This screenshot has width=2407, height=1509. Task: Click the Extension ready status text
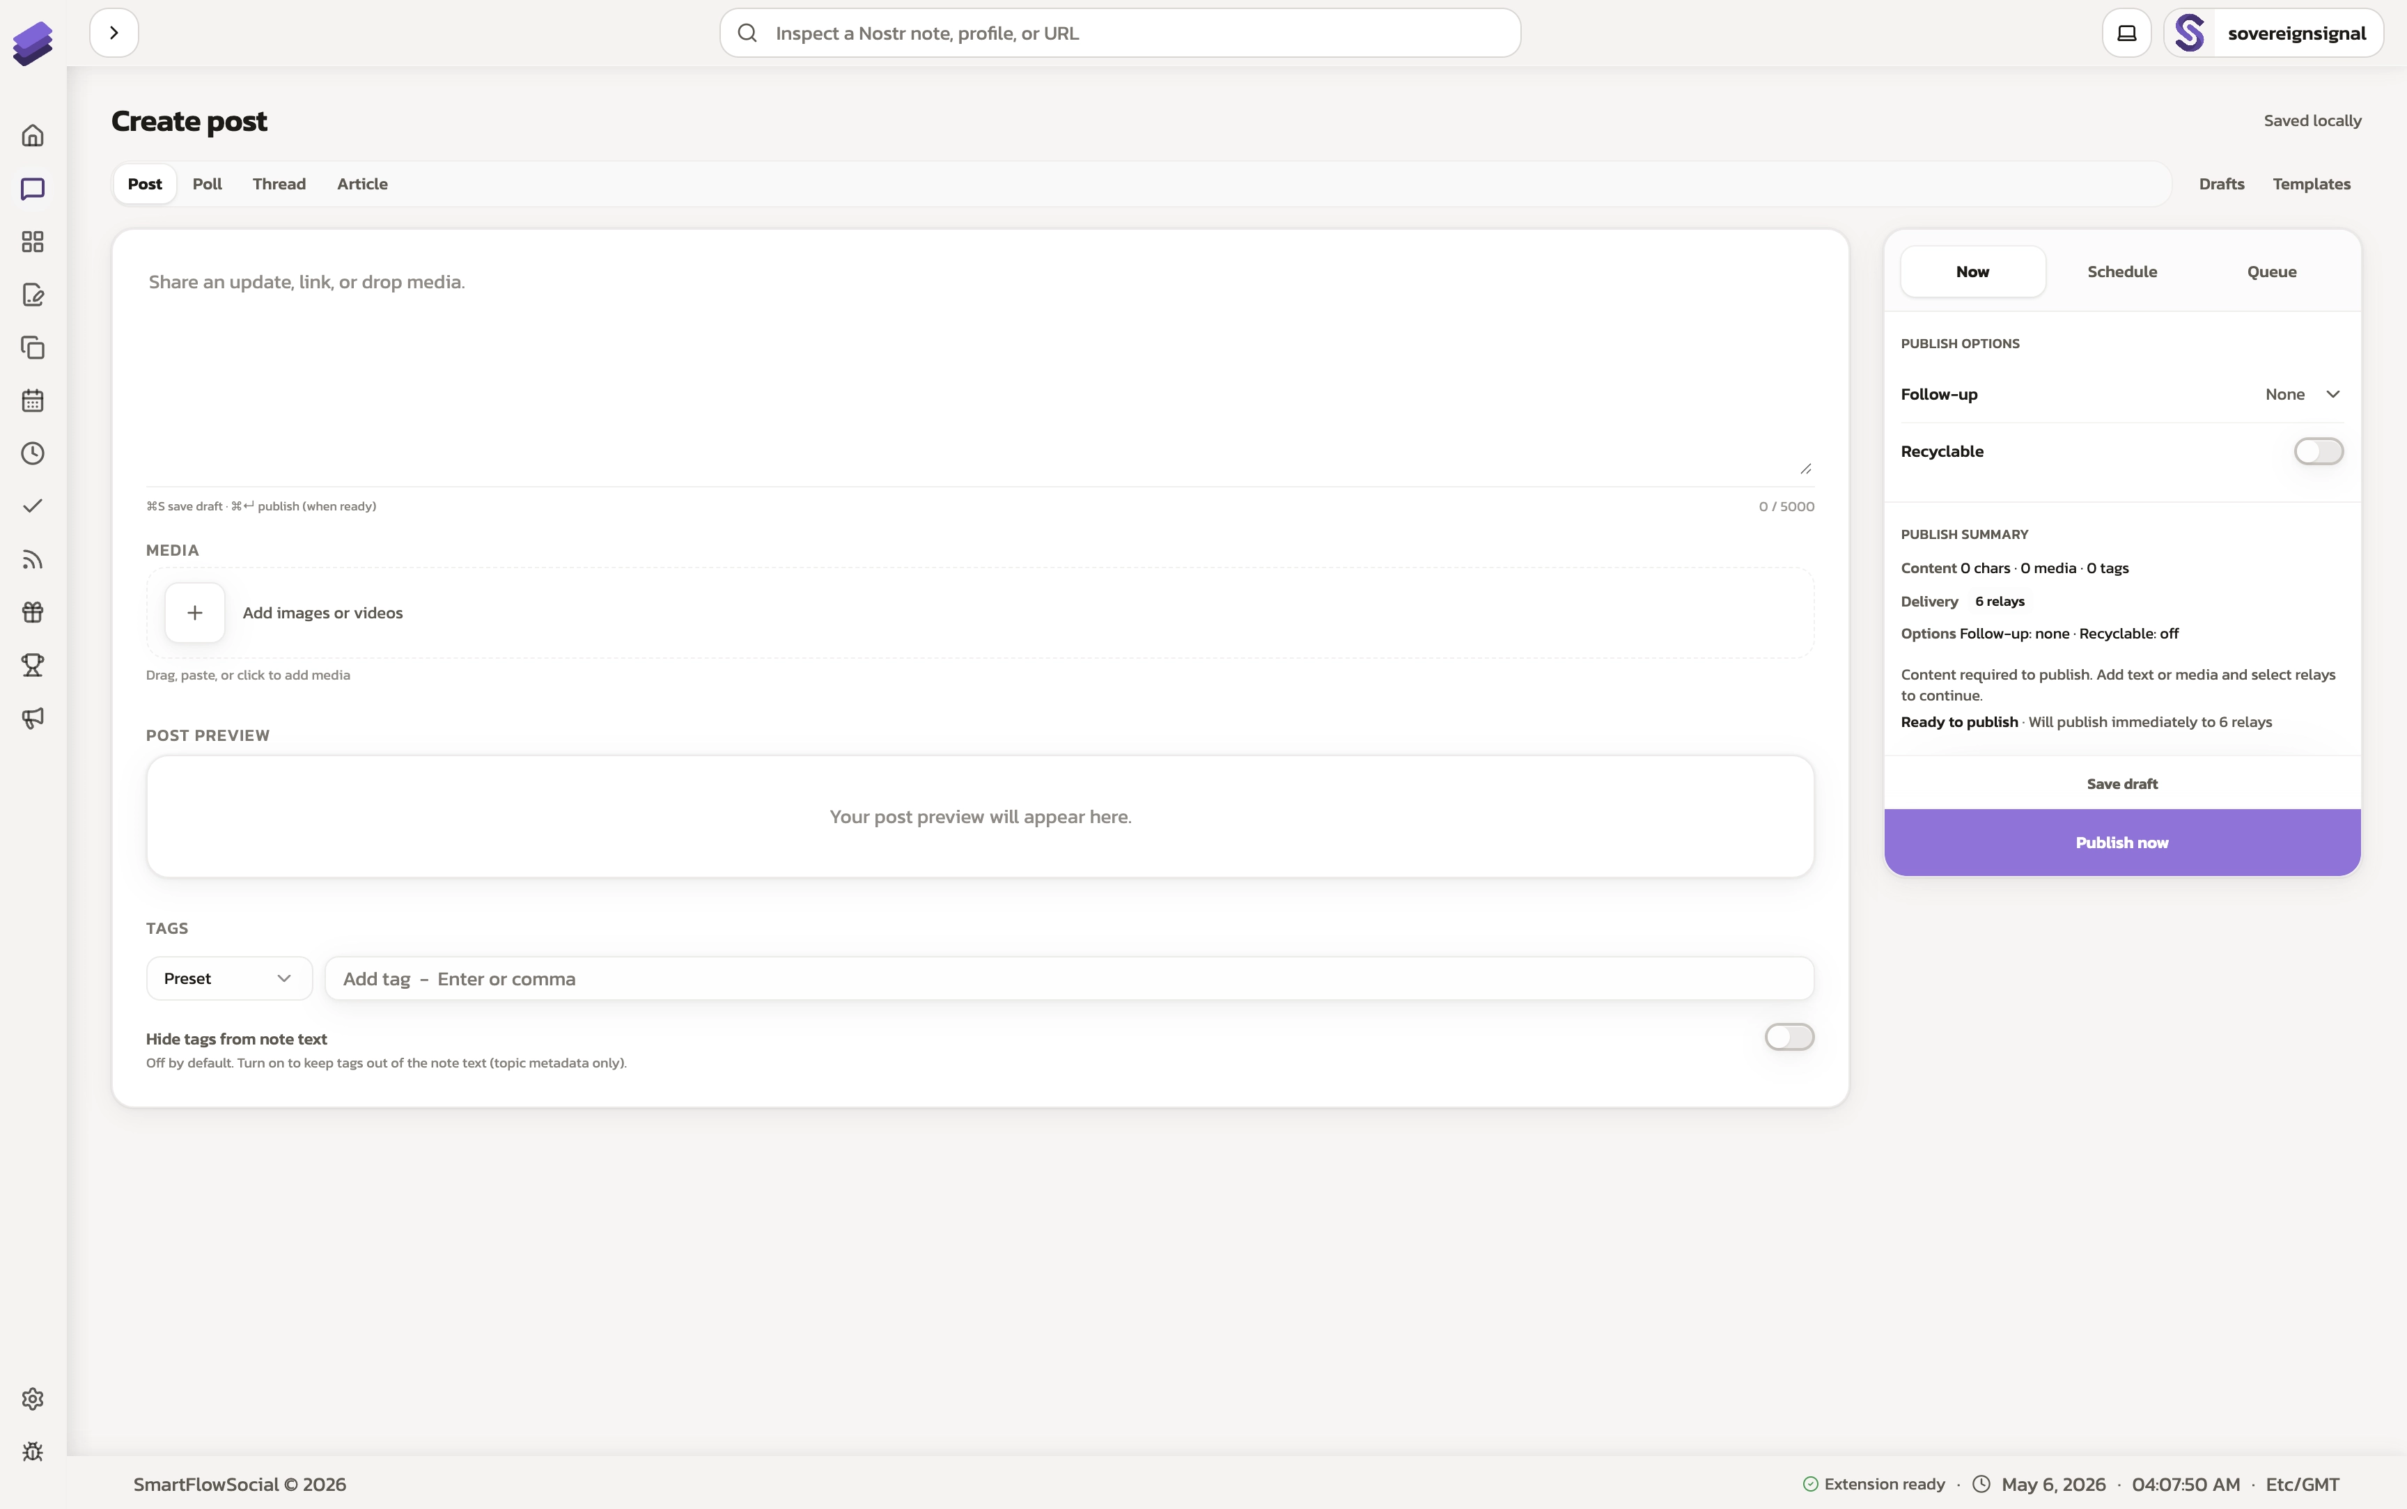(x=1884, y=1484)
